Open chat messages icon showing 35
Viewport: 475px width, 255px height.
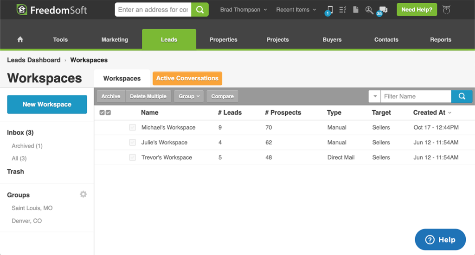[383, 10]
